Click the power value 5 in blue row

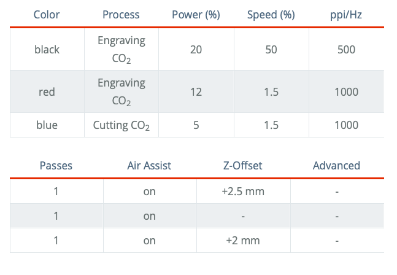[x=196, y=125]
